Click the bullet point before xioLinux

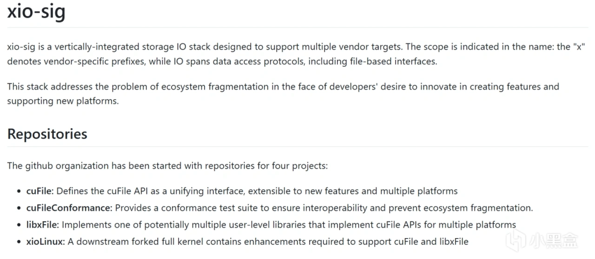click(x=19, y=242)
